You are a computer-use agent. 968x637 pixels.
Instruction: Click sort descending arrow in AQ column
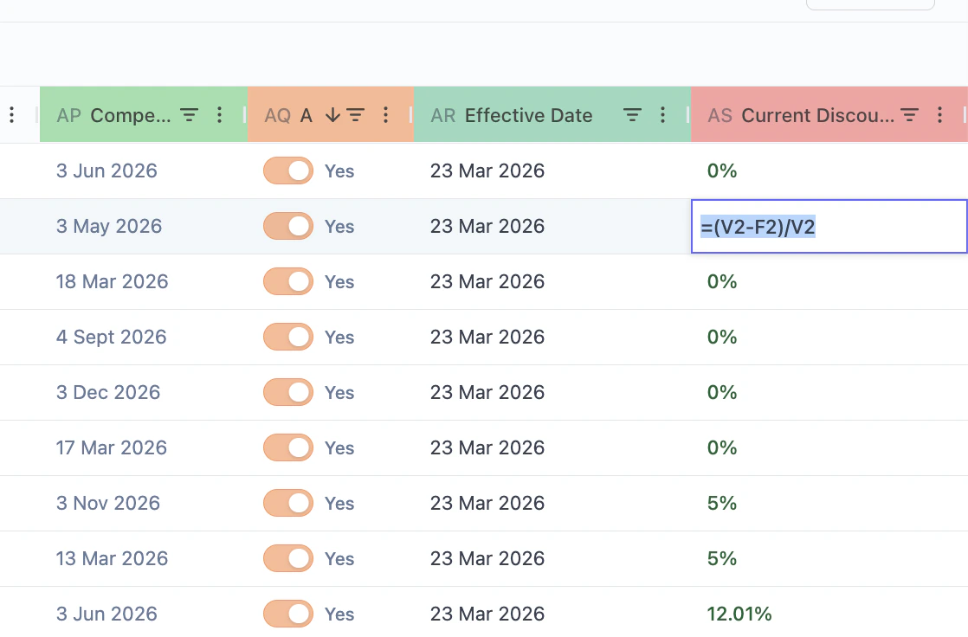tap(332, 115)
